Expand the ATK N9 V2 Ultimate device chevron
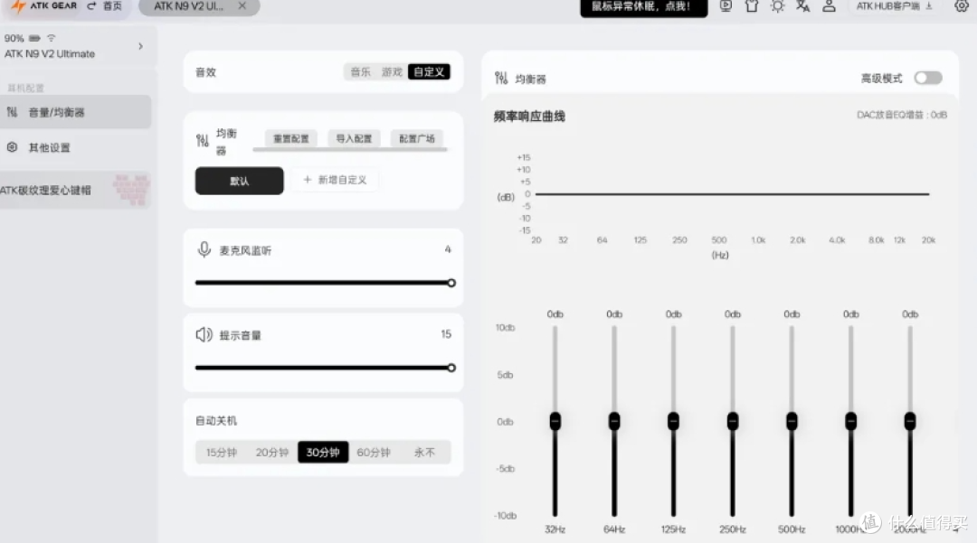The width and height of the screenshot is (977, 543). click(141, 46)
